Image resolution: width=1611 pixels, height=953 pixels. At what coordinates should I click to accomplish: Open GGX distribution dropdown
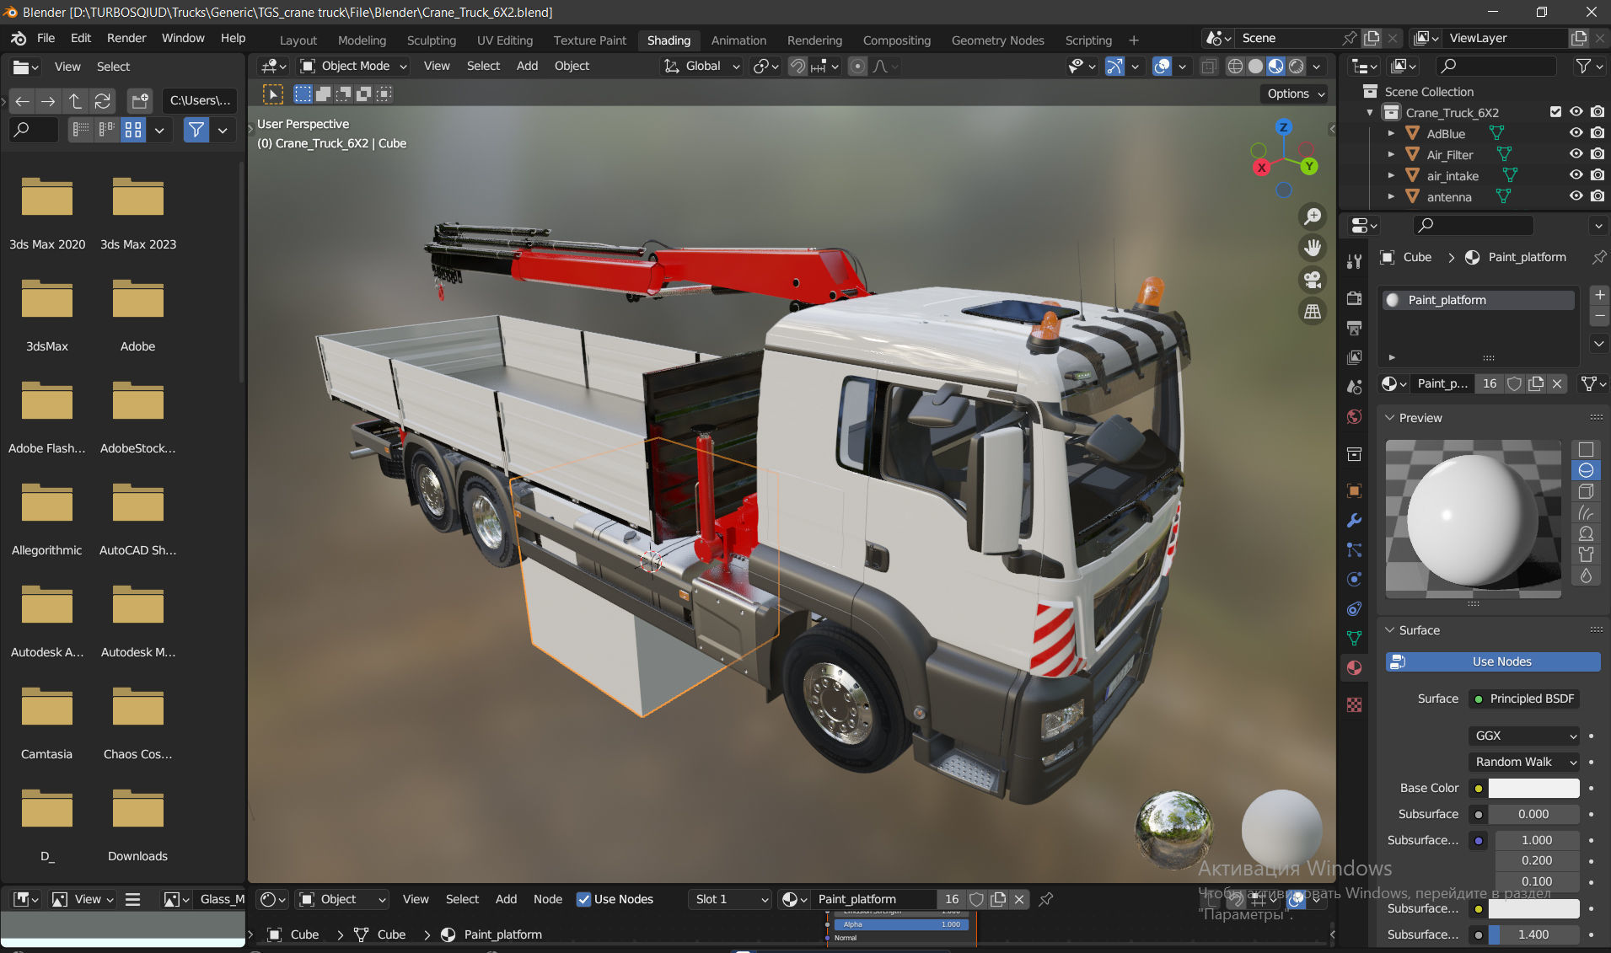click(x=1524, y=736)
